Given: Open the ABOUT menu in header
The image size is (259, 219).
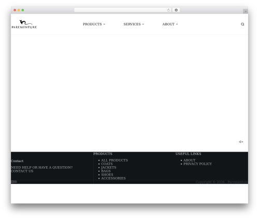Looking at the screenshot, I should 168,24.
